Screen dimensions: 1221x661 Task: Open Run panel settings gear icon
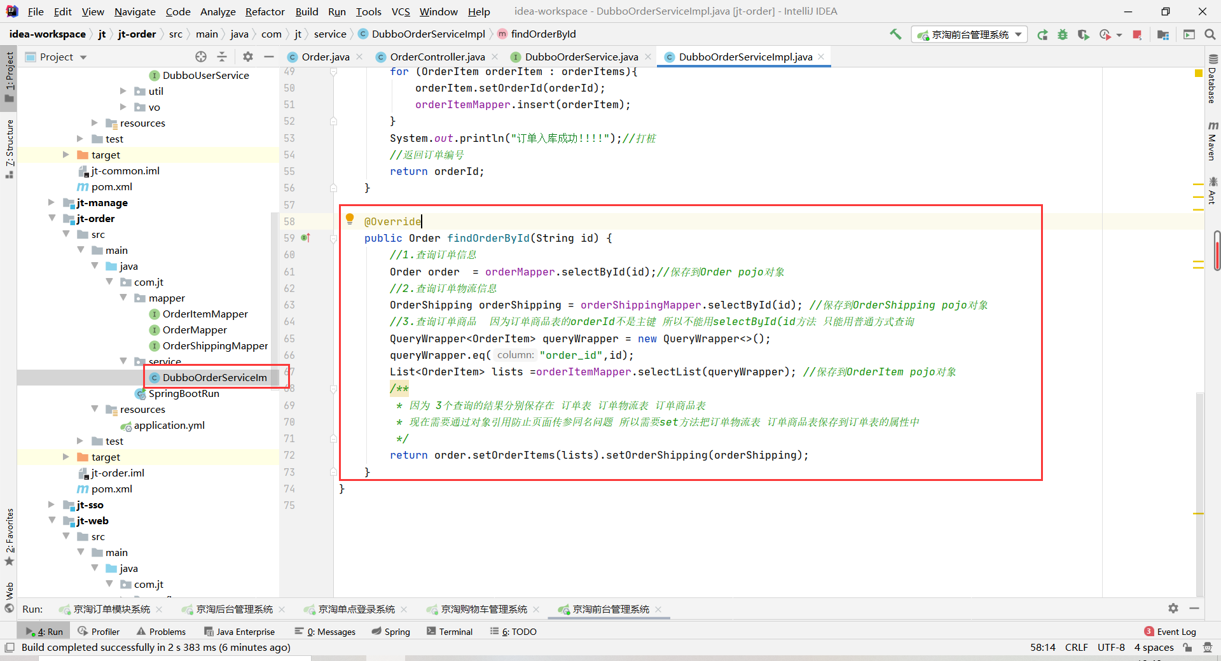point(1173,608)
